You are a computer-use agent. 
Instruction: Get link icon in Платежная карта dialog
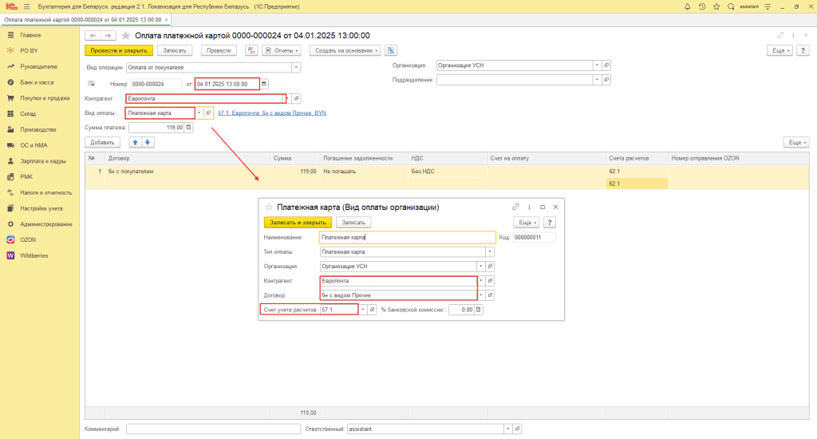tap(515, 207)
